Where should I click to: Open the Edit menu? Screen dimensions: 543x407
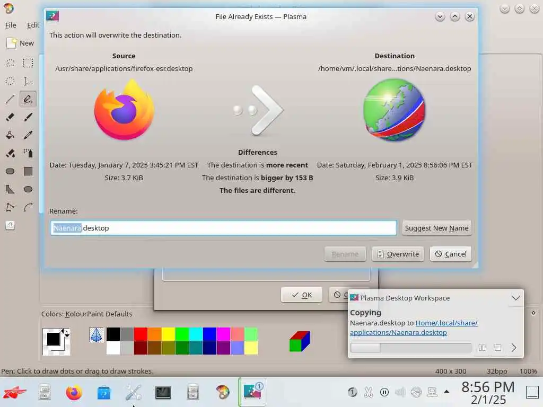(x=33, y=25)
